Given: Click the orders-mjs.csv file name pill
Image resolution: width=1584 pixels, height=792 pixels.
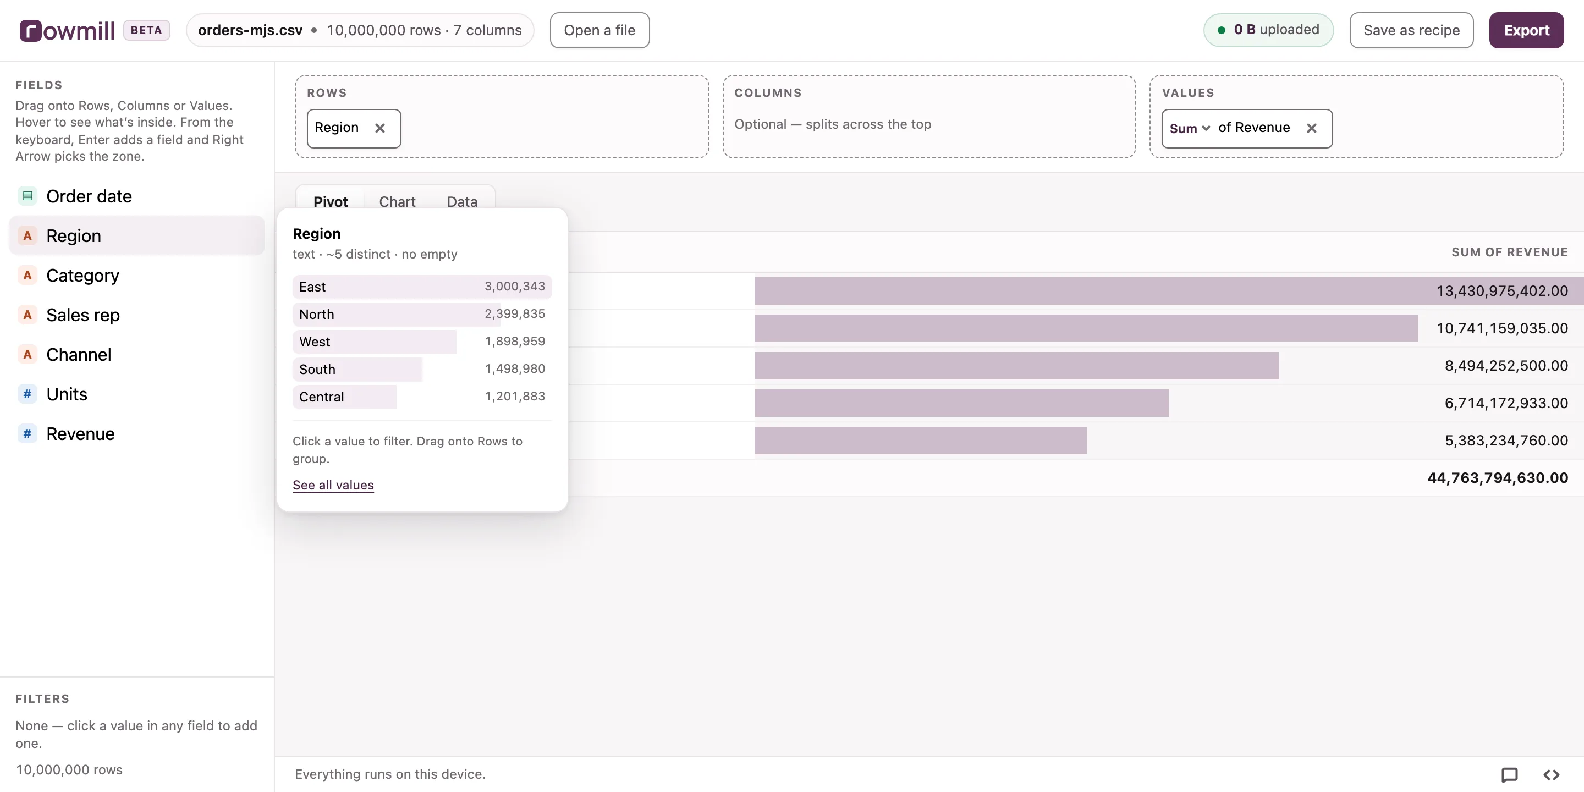Looking at the screenshot, I should click(360, 30).
